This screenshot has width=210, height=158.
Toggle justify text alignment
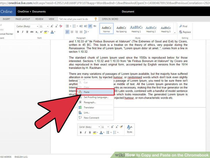click(x=81, y=32)
